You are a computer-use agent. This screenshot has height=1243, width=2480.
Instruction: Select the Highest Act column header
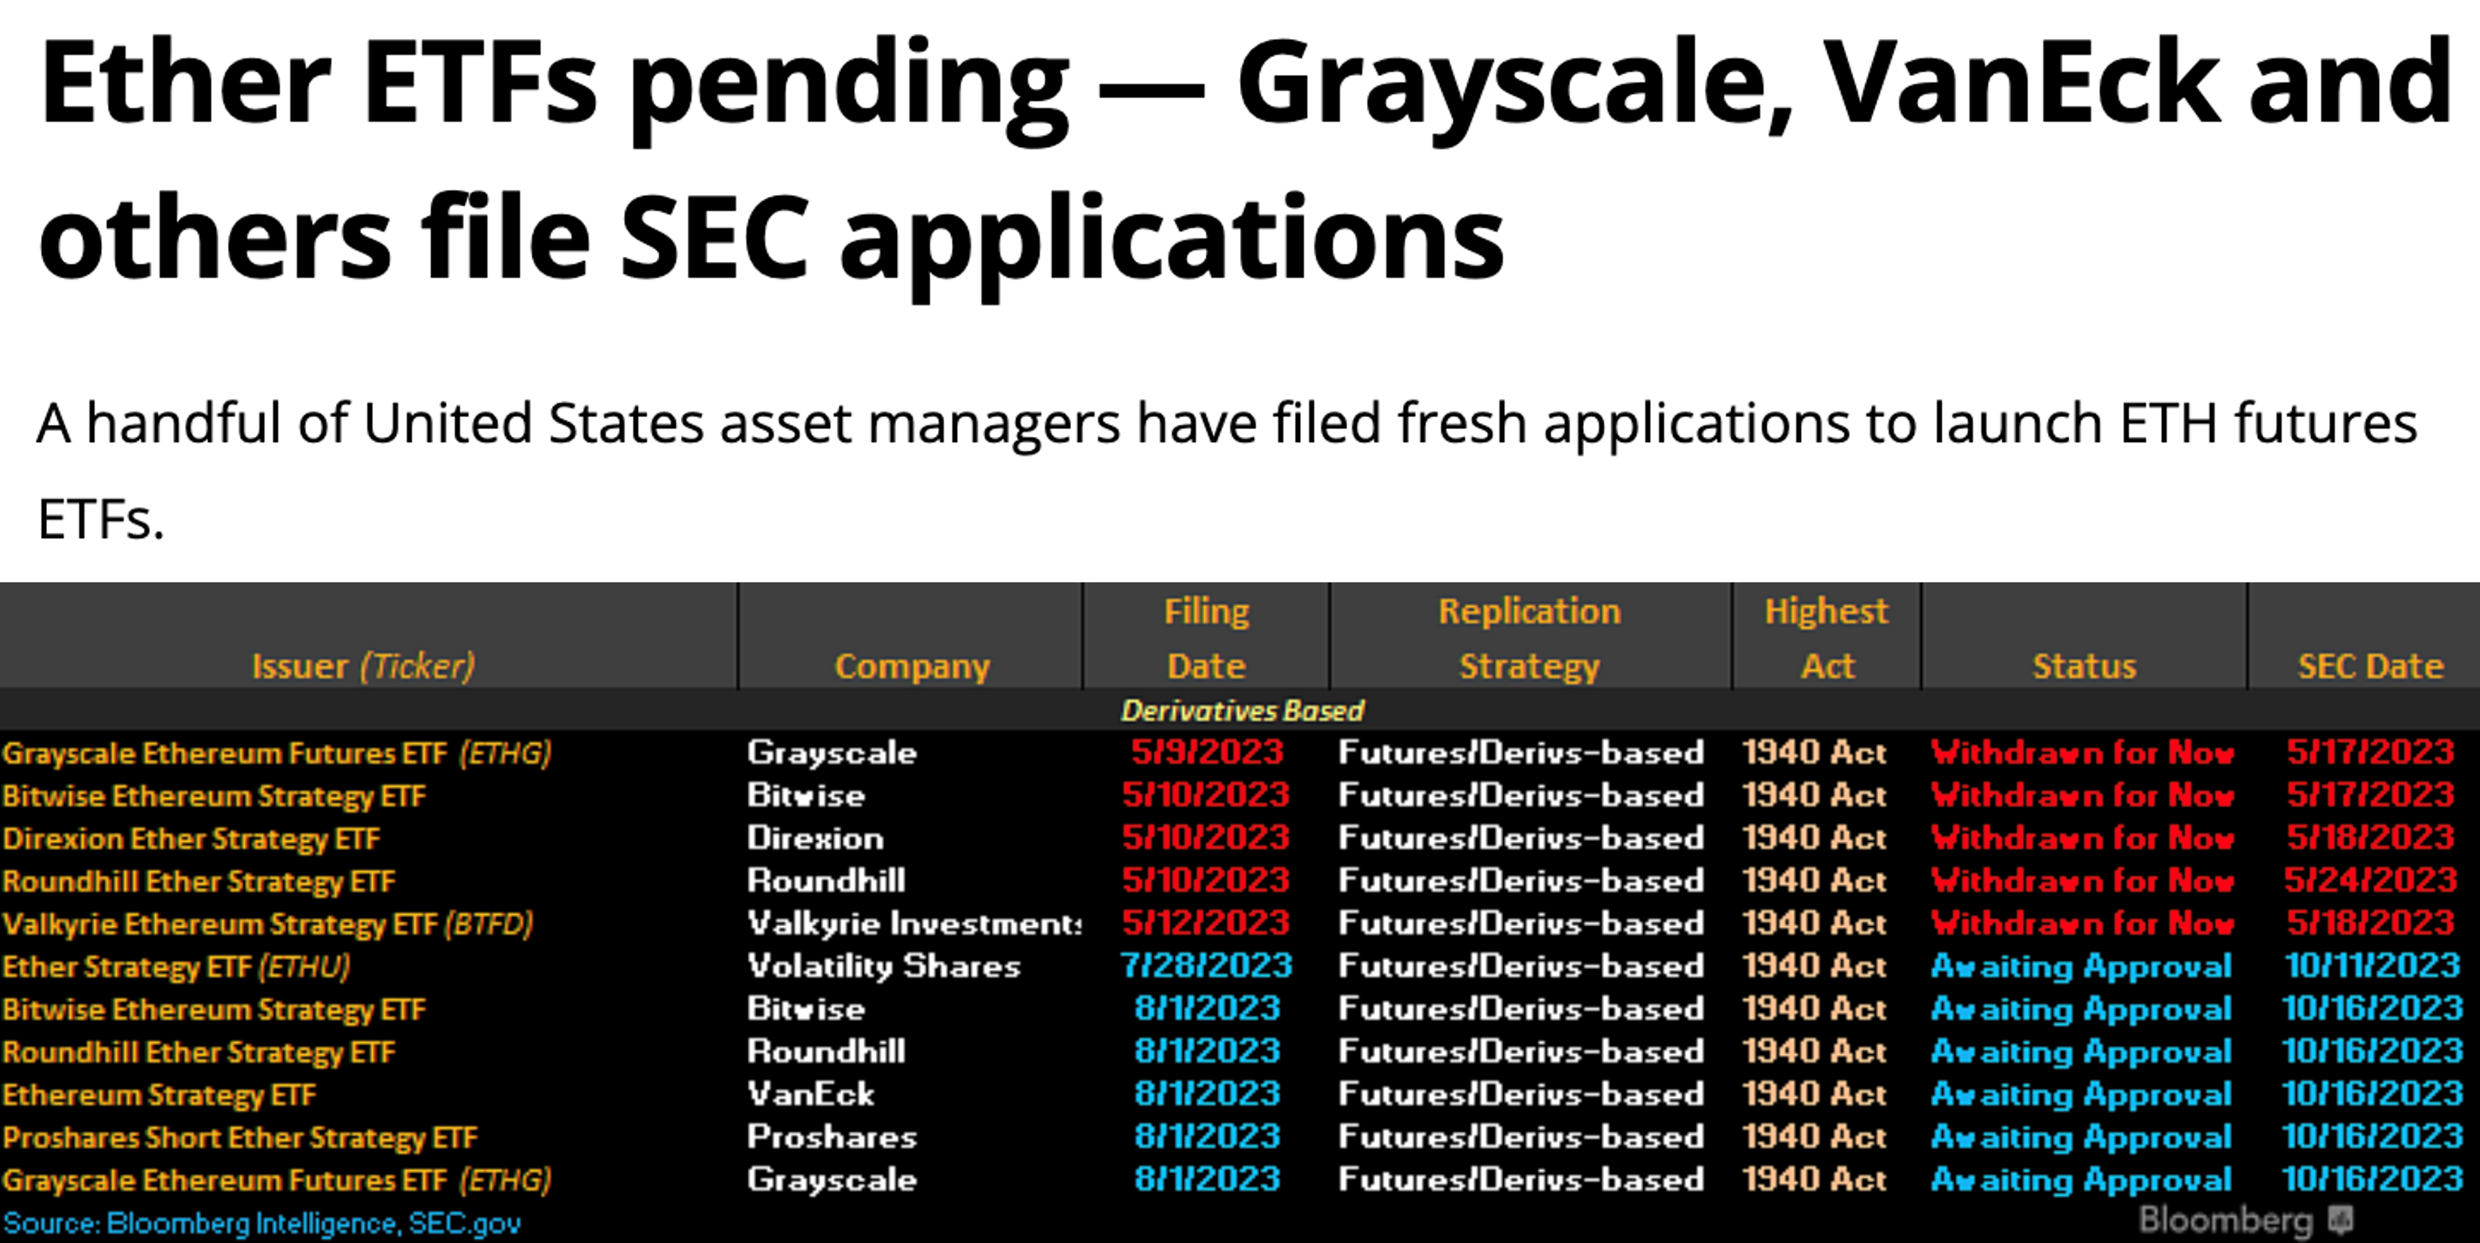tap(1825, 638)
